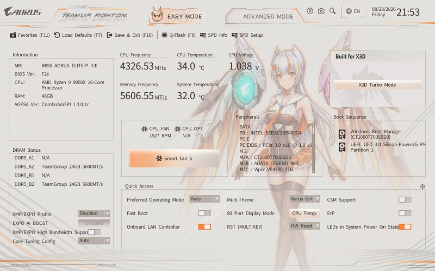Change language with the EN globe button
This screenshot has height=271, width=435.
352,11
